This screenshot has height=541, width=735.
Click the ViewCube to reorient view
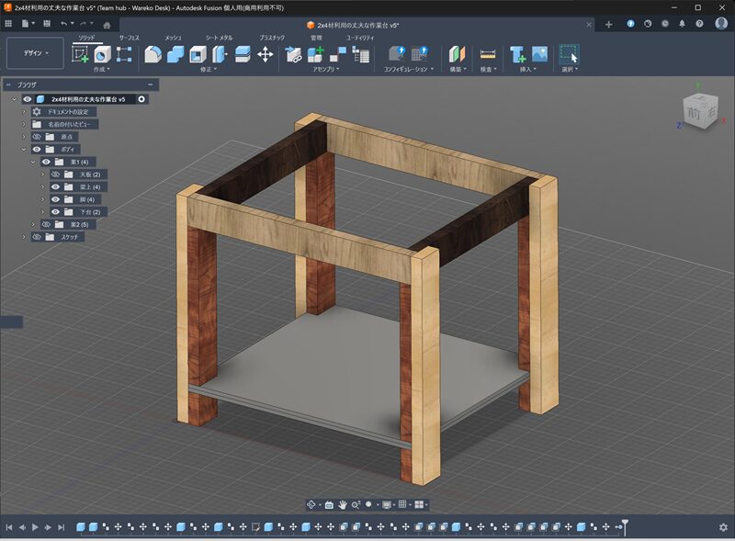pos(695,112)
